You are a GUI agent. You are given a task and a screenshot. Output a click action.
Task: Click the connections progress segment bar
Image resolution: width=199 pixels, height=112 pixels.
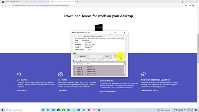(99, 61)
